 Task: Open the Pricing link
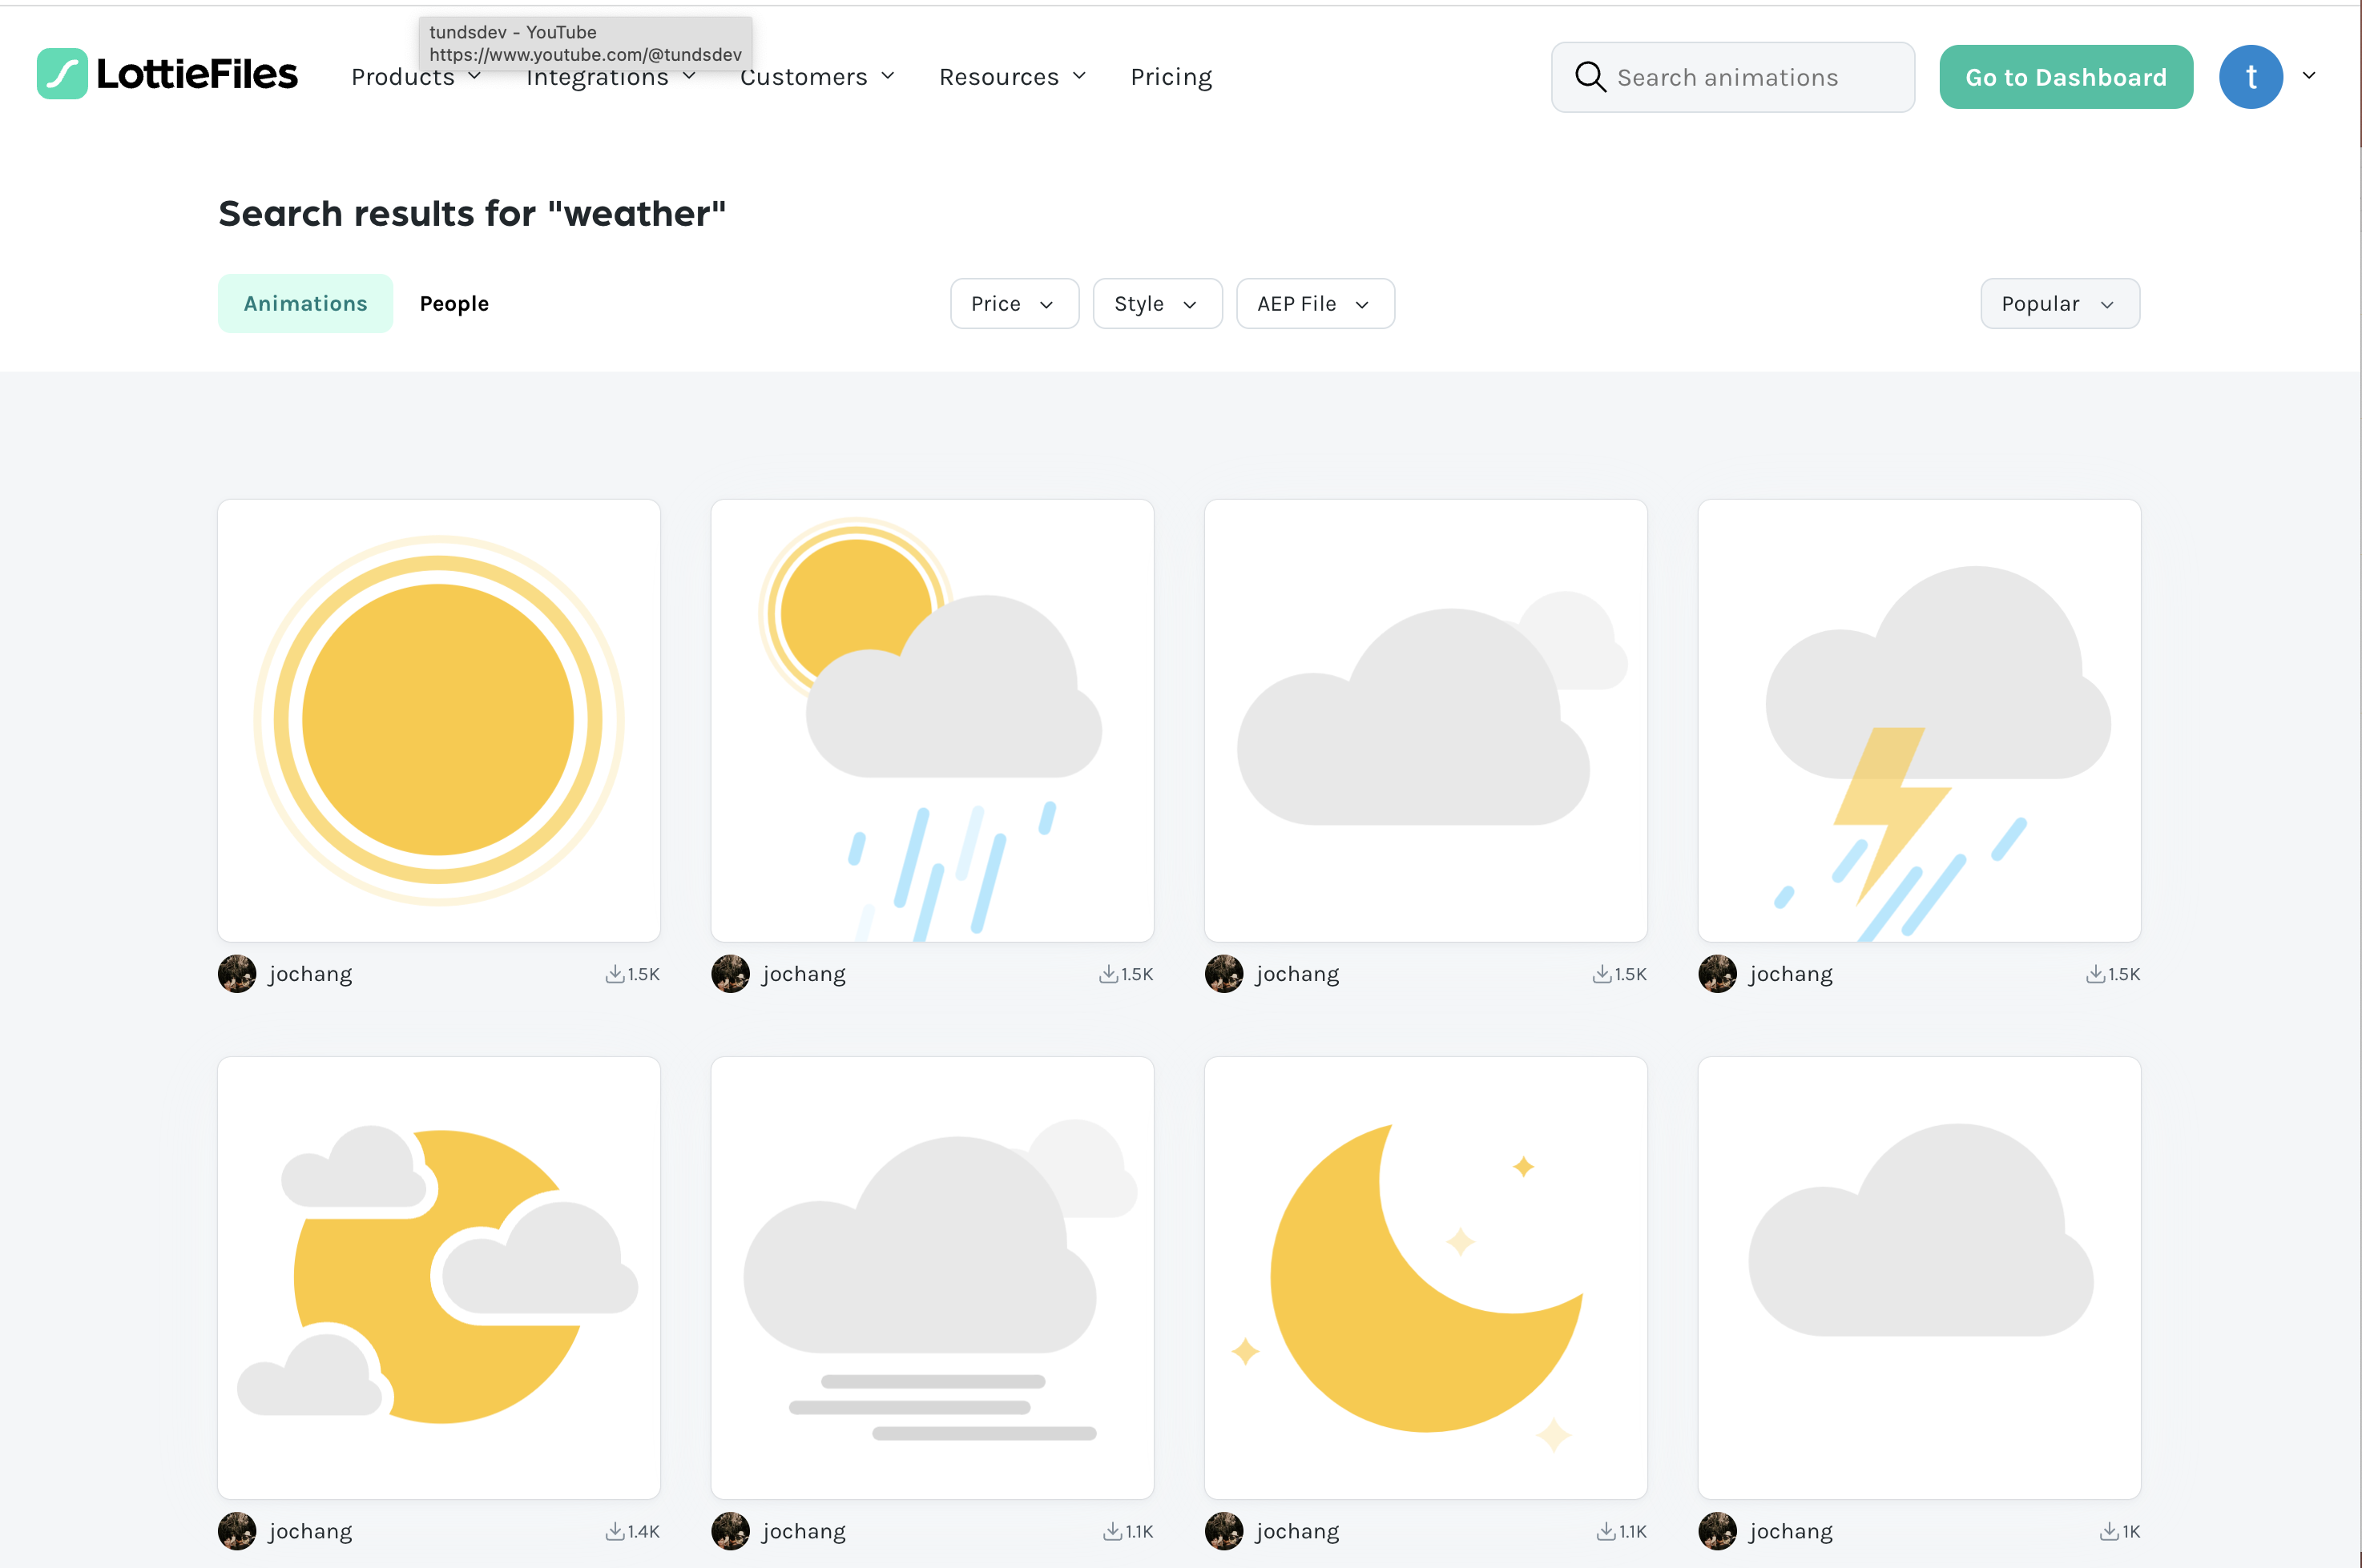click(x=1171, y=77)
